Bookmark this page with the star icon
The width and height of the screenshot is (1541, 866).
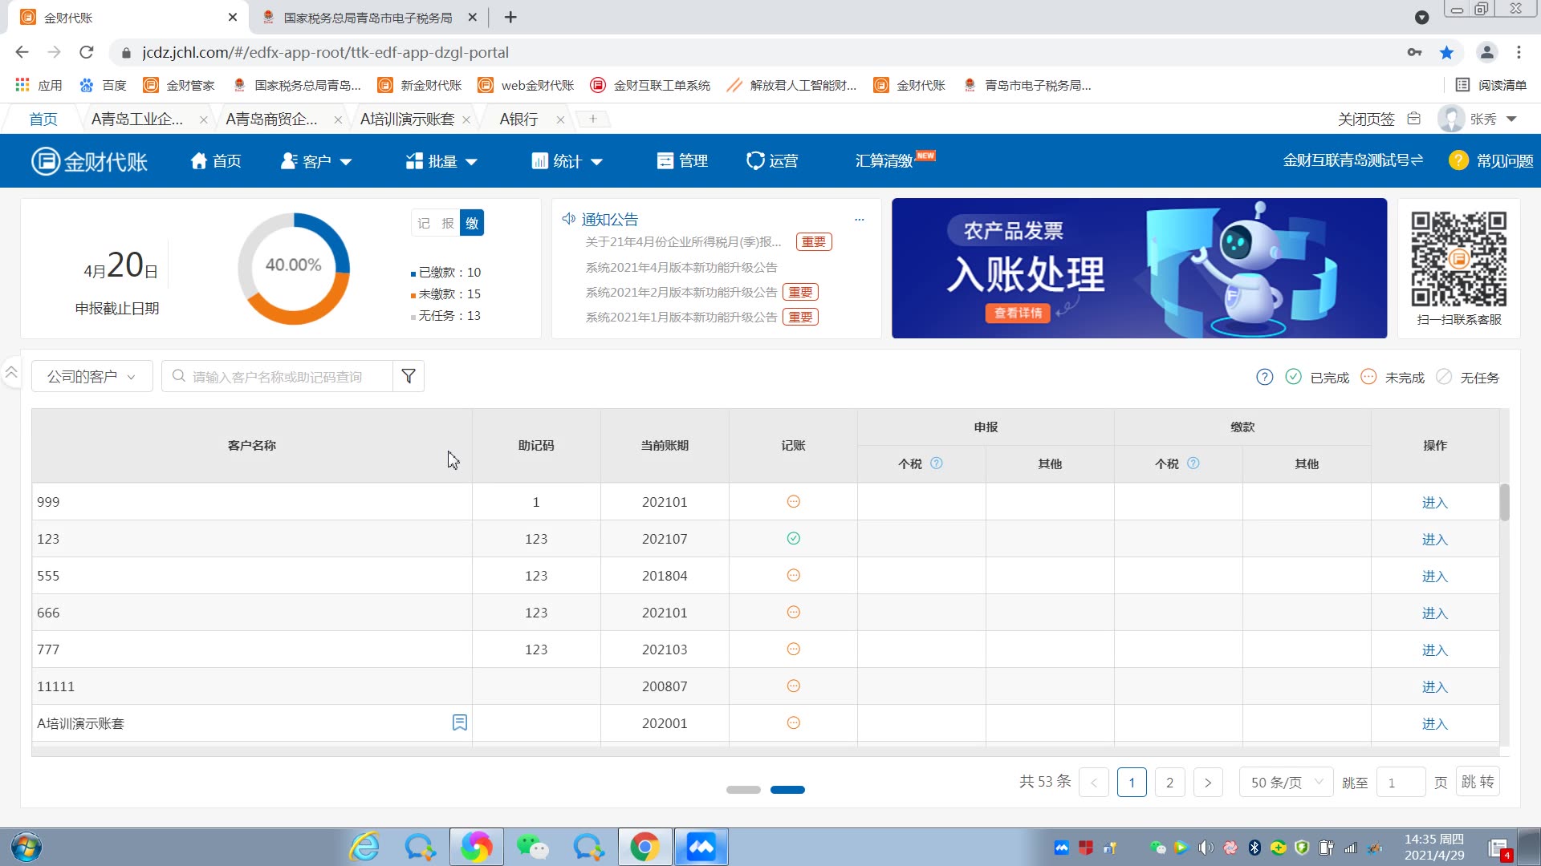(x=1446, y=52)
